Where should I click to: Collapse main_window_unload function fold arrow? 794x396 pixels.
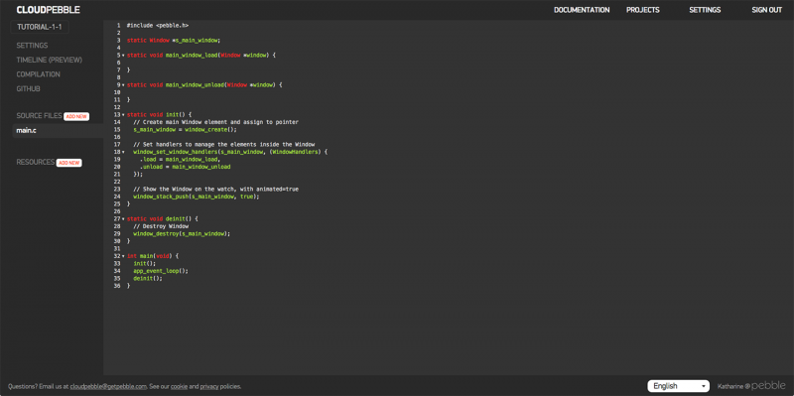[x=123, y=85]
